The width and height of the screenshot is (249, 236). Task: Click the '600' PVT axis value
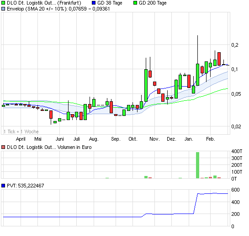point(235,190)
